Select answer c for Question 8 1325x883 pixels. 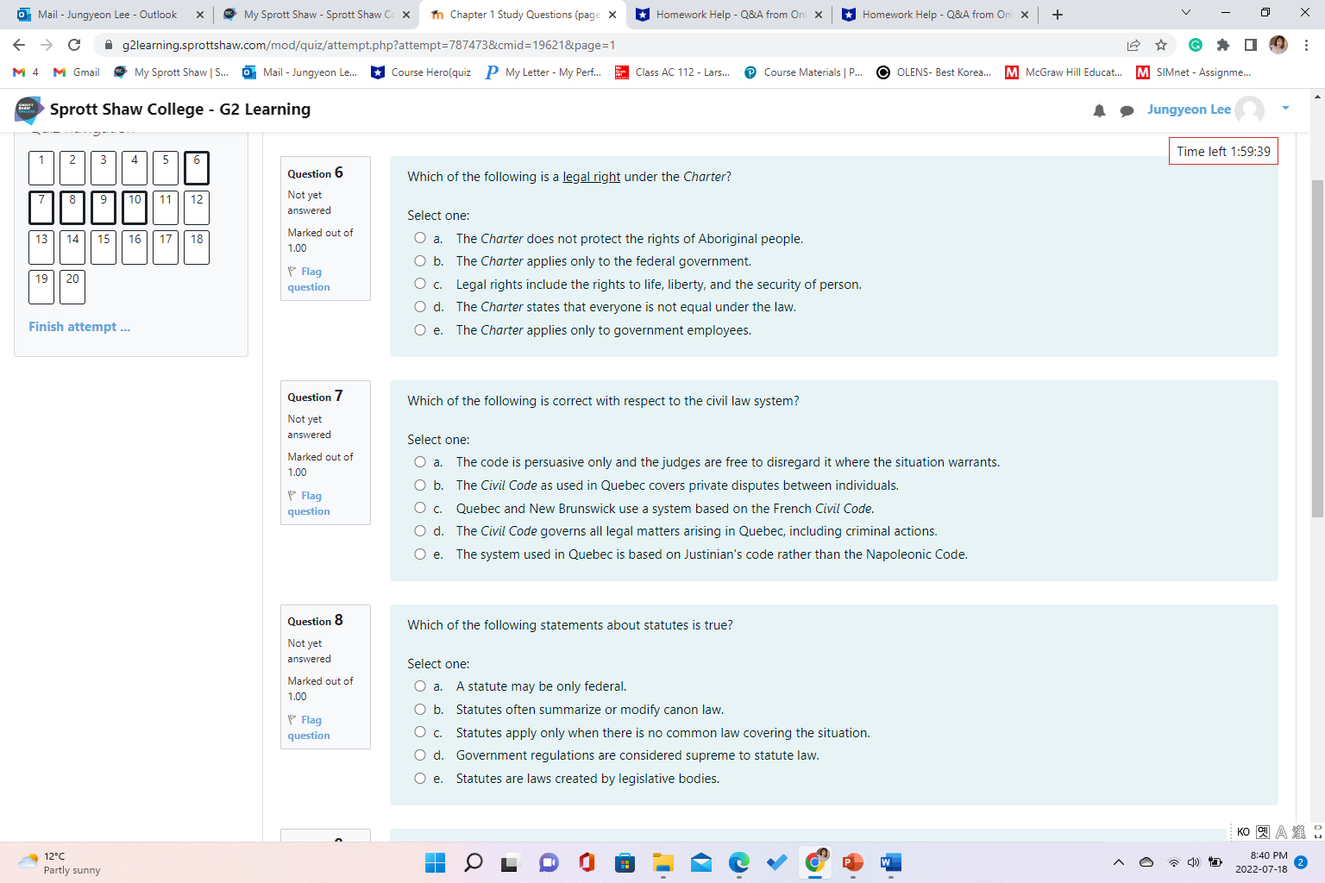pyautogui.click(x=420, y=732)
